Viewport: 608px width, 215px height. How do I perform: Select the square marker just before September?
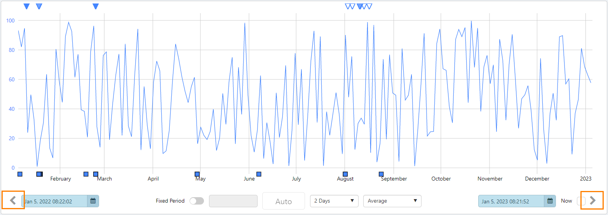(381, 174)
